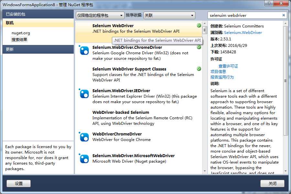
Task: Click the 排序依据 label
Action: click(x=134, y=15)
